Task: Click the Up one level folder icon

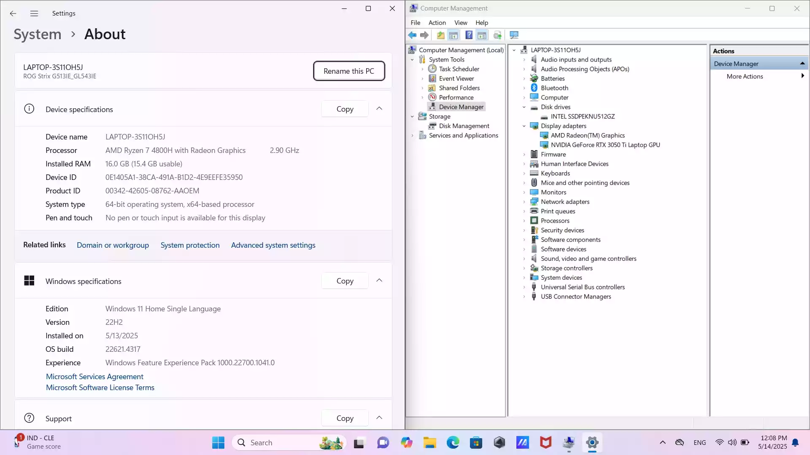Action: pyautogui.click(x=440, y=35)
